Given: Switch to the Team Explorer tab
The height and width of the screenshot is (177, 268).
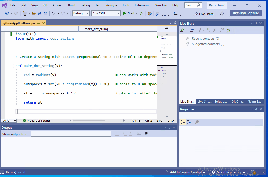Looking at the screenshot, I should tap(255, 102).
